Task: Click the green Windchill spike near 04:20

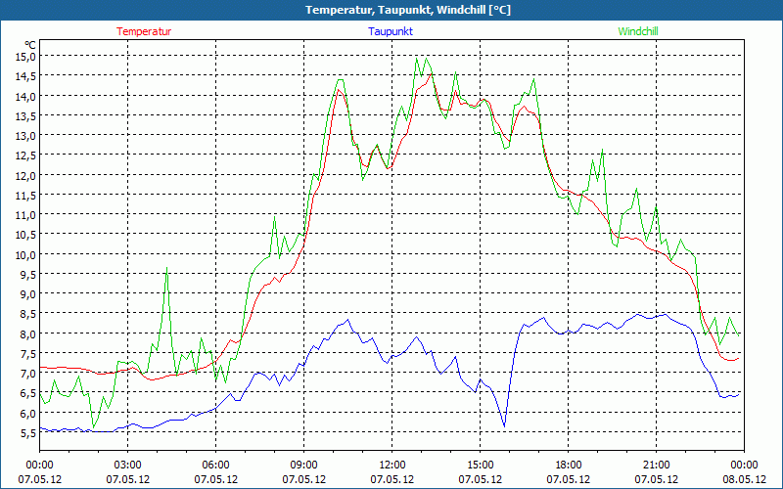Action: pos(166,270)
